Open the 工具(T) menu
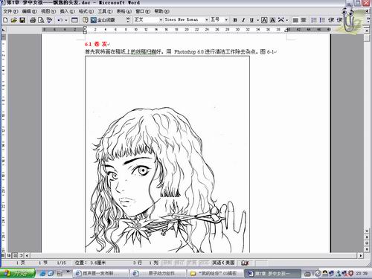The width and height of the screenshot is (372, 279). point(105,11)
